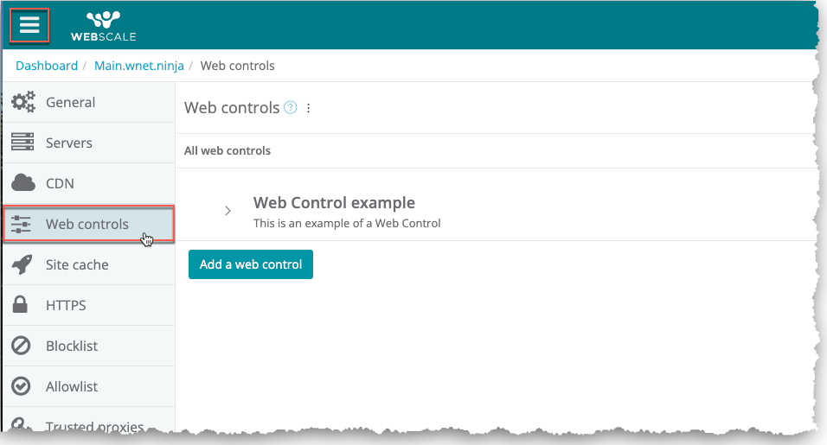Click the HTTPS padlock icon
This screenshot has width=827, height=445.
coord(22,305)
